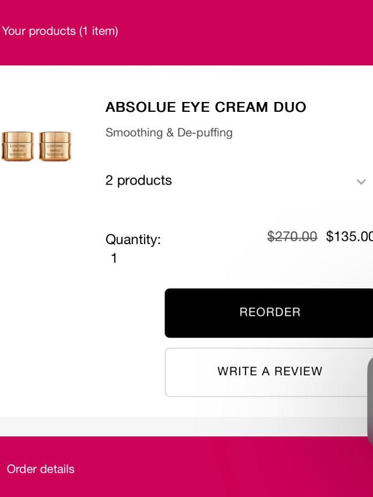Tap the gray floating tab at right edge
The width and height of the screenshot is (373, 497).
[x=370, y=402]
